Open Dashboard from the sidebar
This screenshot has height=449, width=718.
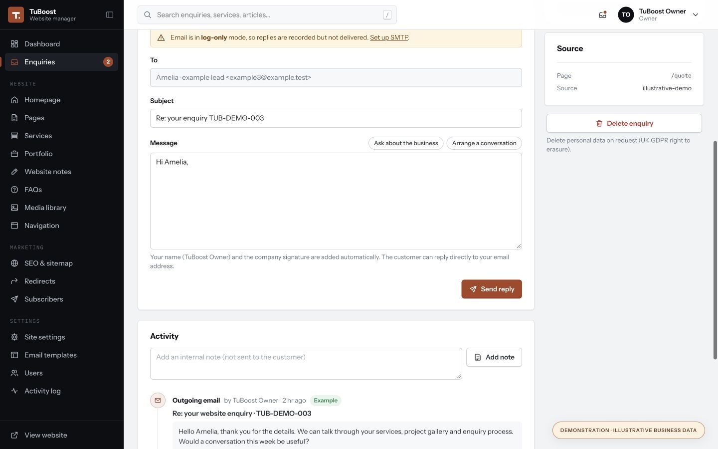point(61,44)
